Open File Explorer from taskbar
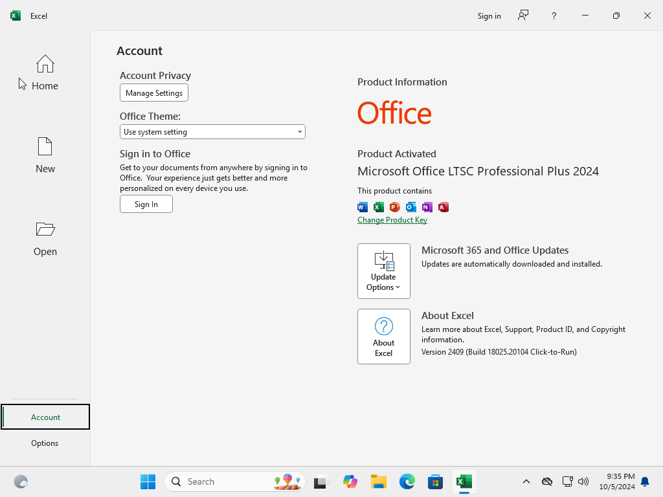 tap(378, 481)
